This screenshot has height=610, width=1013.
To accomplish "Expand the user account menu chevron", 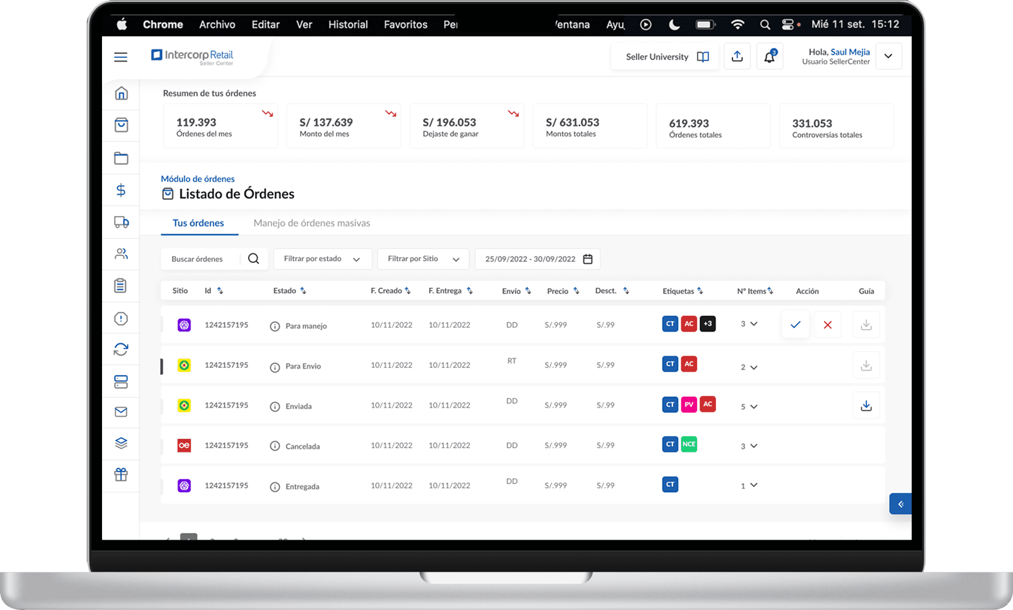I will [x=888, y=57].
